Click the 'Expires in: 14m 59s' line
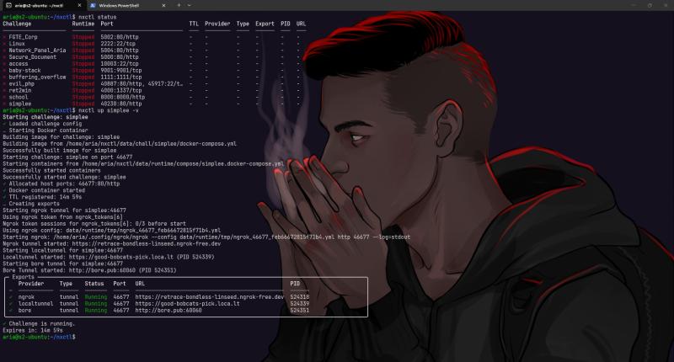The width and height of the screenshot is (674, 362). (33, 330)
